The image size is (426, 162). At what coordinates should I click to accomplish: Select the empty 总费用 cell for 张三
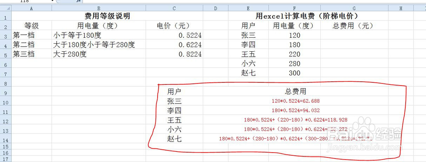(x=354, y=35)
